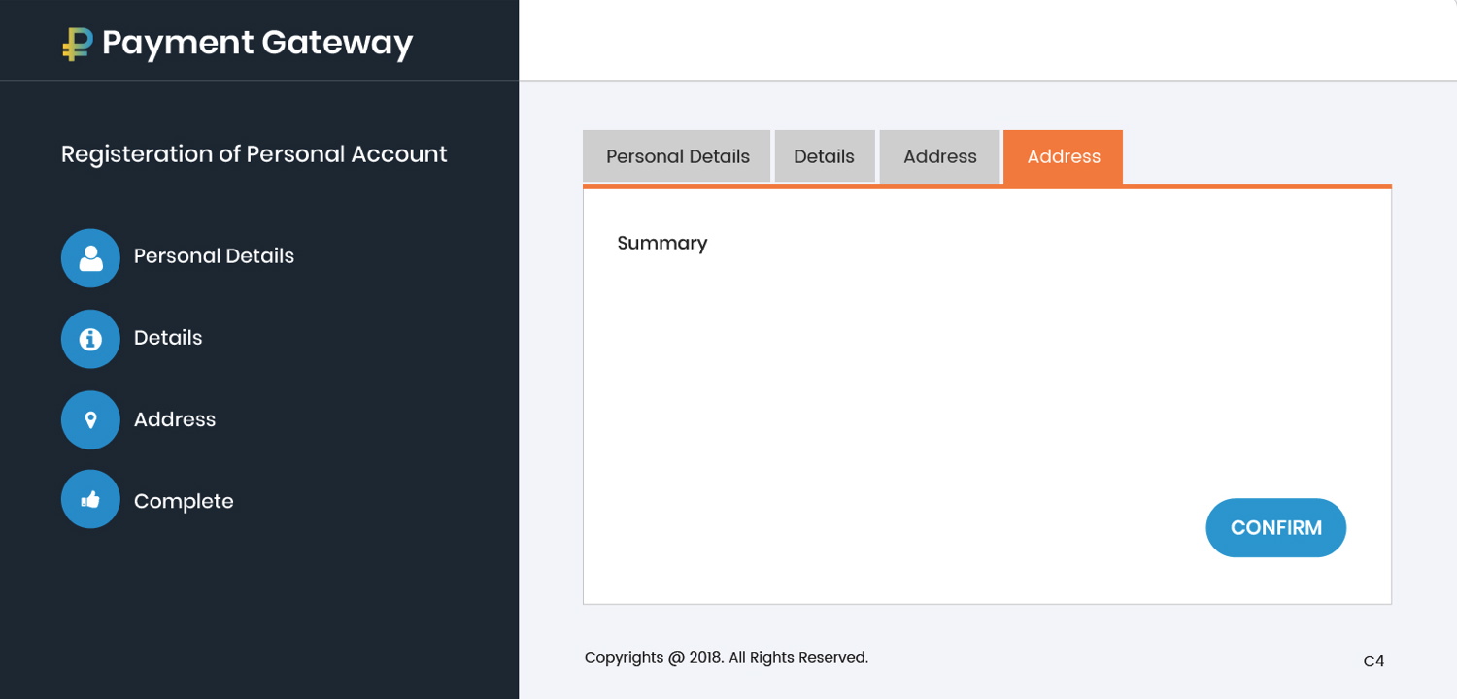Screen dimensions: 1457x699
Task: Click the Complete thumbs-up icon
Action: click(90, 500)
